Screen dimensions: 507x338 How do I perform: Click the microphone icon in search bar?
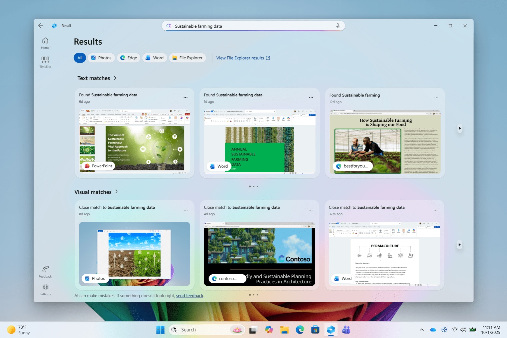click(x=337, y=26)
